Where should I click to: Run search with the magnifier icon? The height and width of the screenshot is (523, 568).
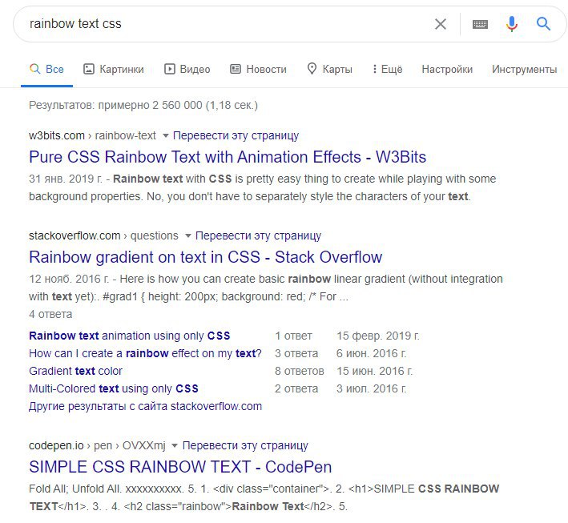(x=543, y=24)
